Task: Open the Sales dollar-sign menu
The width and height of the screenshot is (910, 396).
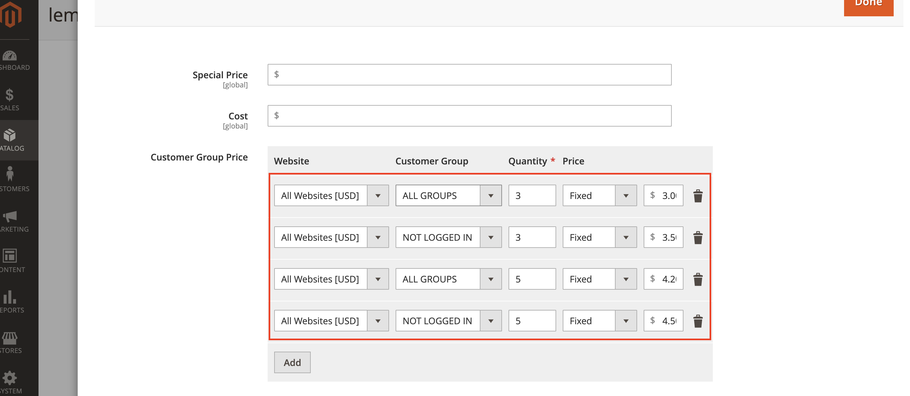Action: [10, 99]
